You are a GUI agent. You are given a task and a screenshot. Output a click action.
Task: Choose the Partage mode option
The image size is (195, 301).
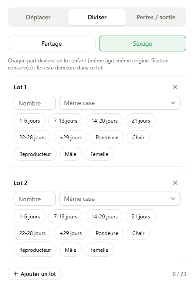tap(52, 44)
